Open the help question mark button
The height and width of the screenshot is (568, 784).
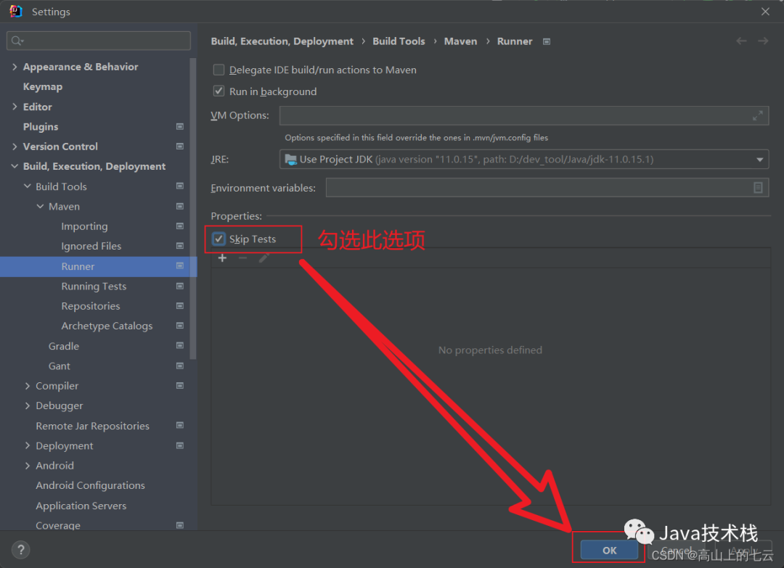click(20, 550)
